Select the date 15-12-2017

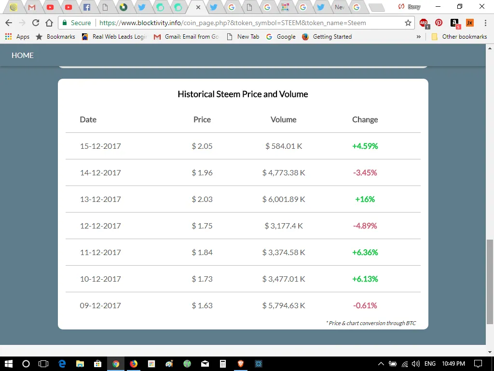point(100,146)
